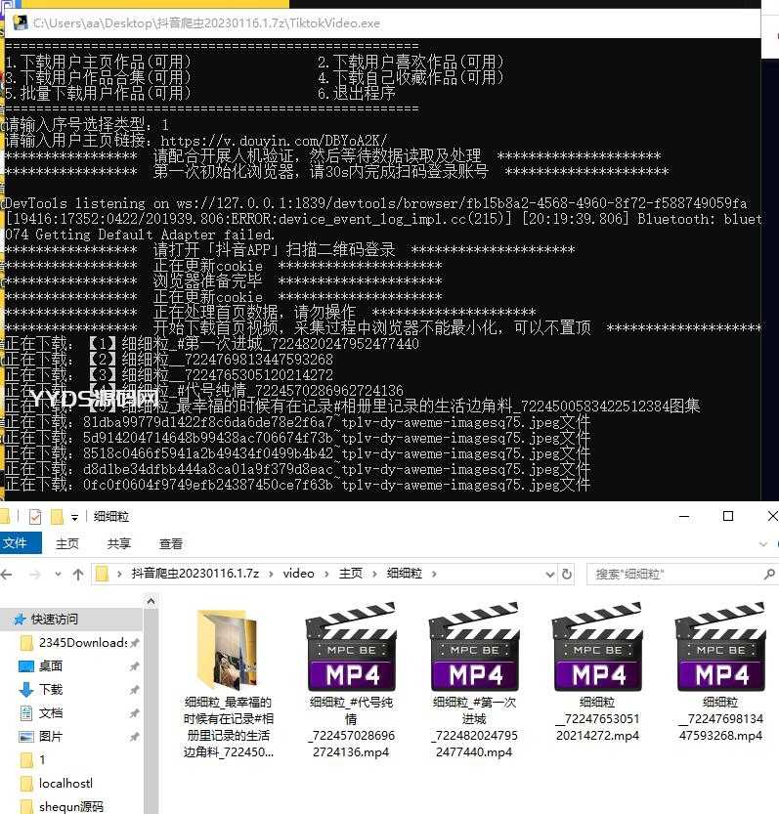
Task: Open the folder icon in Explorer title bar
Action: click(x=5, y=517)
